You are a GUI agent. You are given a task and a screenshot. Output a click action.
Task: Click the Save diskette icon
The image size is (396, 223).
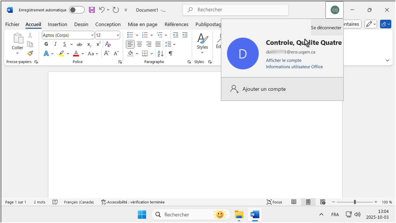(x=92, y=10)
